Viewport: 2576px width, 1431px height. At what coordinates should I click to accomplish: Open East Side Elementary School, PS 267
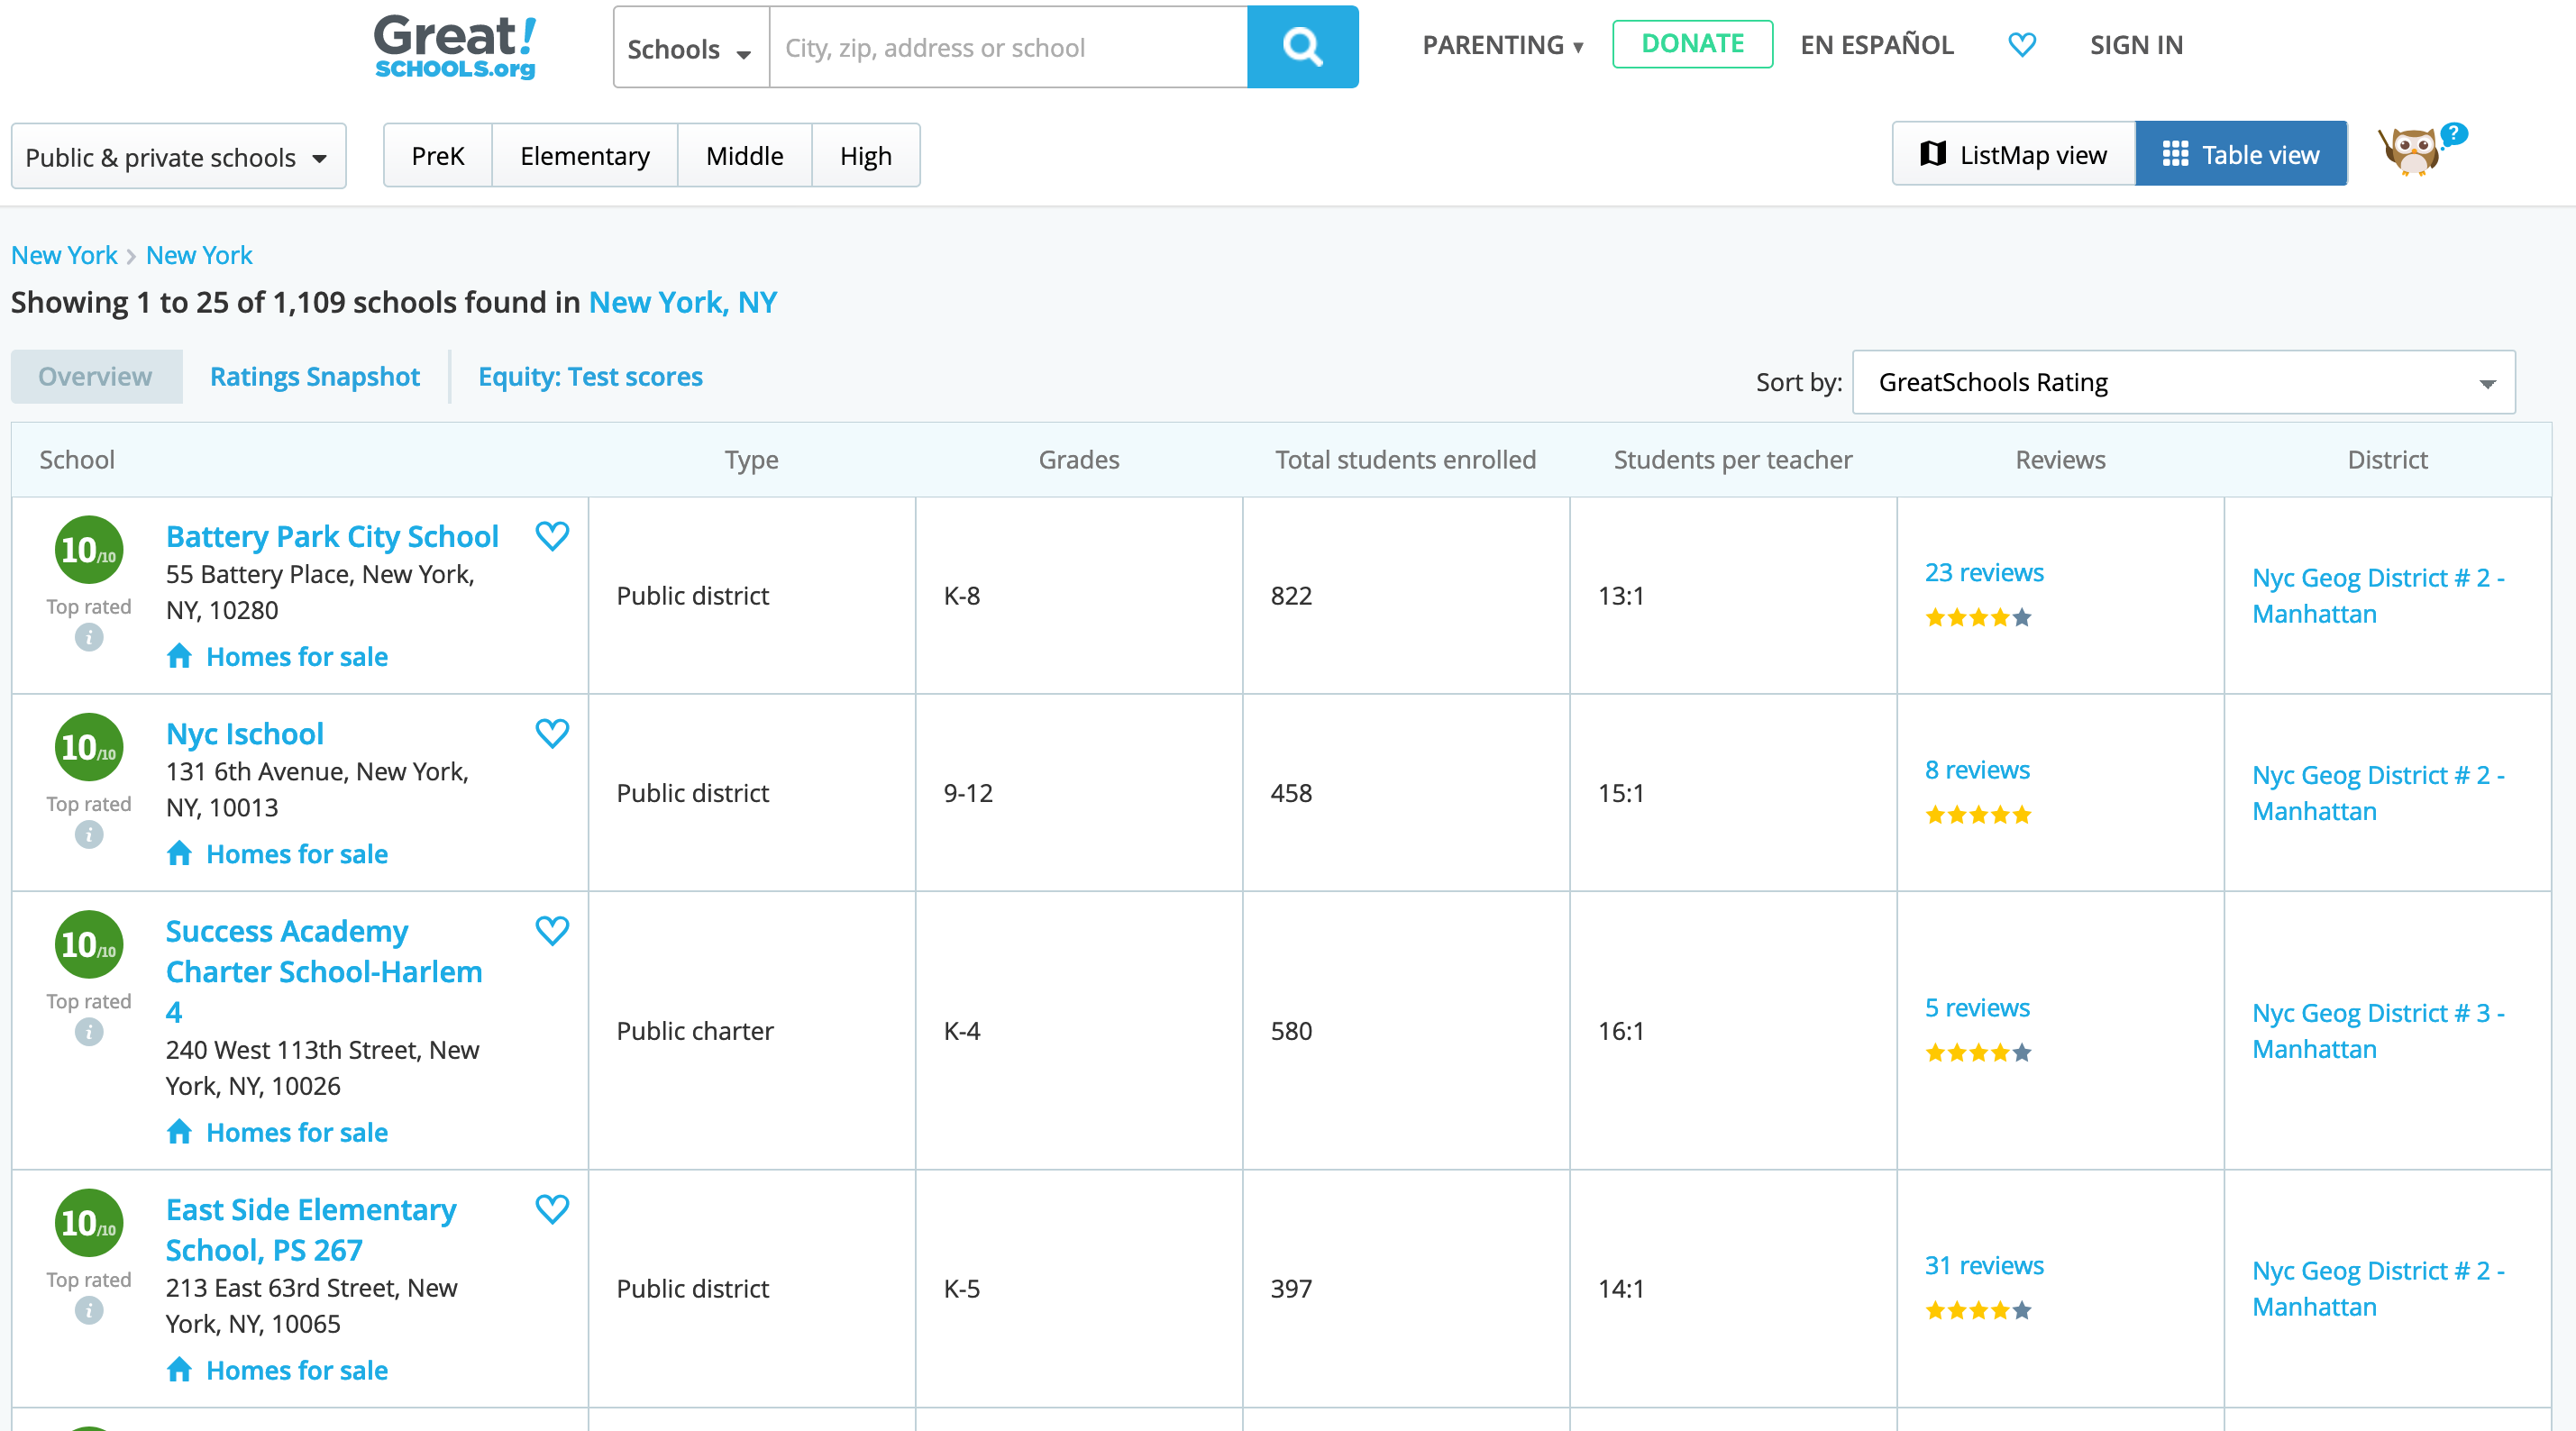(x=311, y=1229)
